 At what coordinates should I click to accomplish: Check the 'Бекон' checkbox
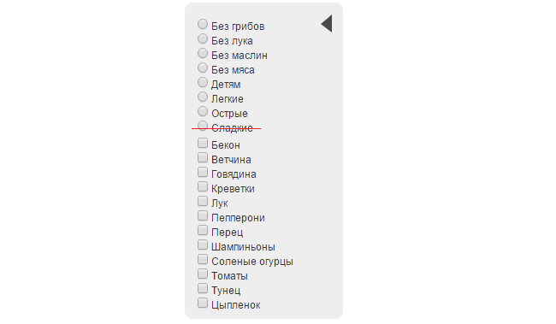[x=203, y=143]
